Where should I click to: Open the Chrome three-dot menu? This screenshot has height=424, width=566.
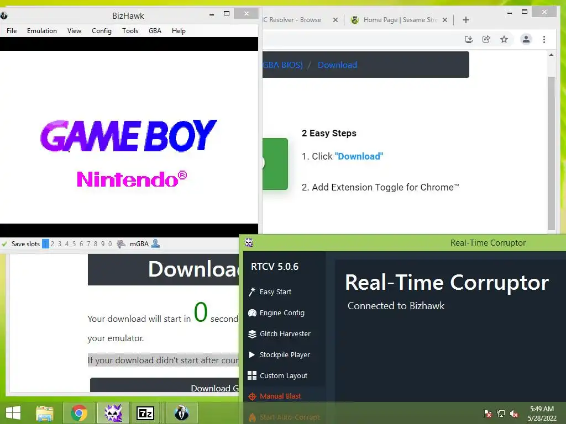[544, 39]
